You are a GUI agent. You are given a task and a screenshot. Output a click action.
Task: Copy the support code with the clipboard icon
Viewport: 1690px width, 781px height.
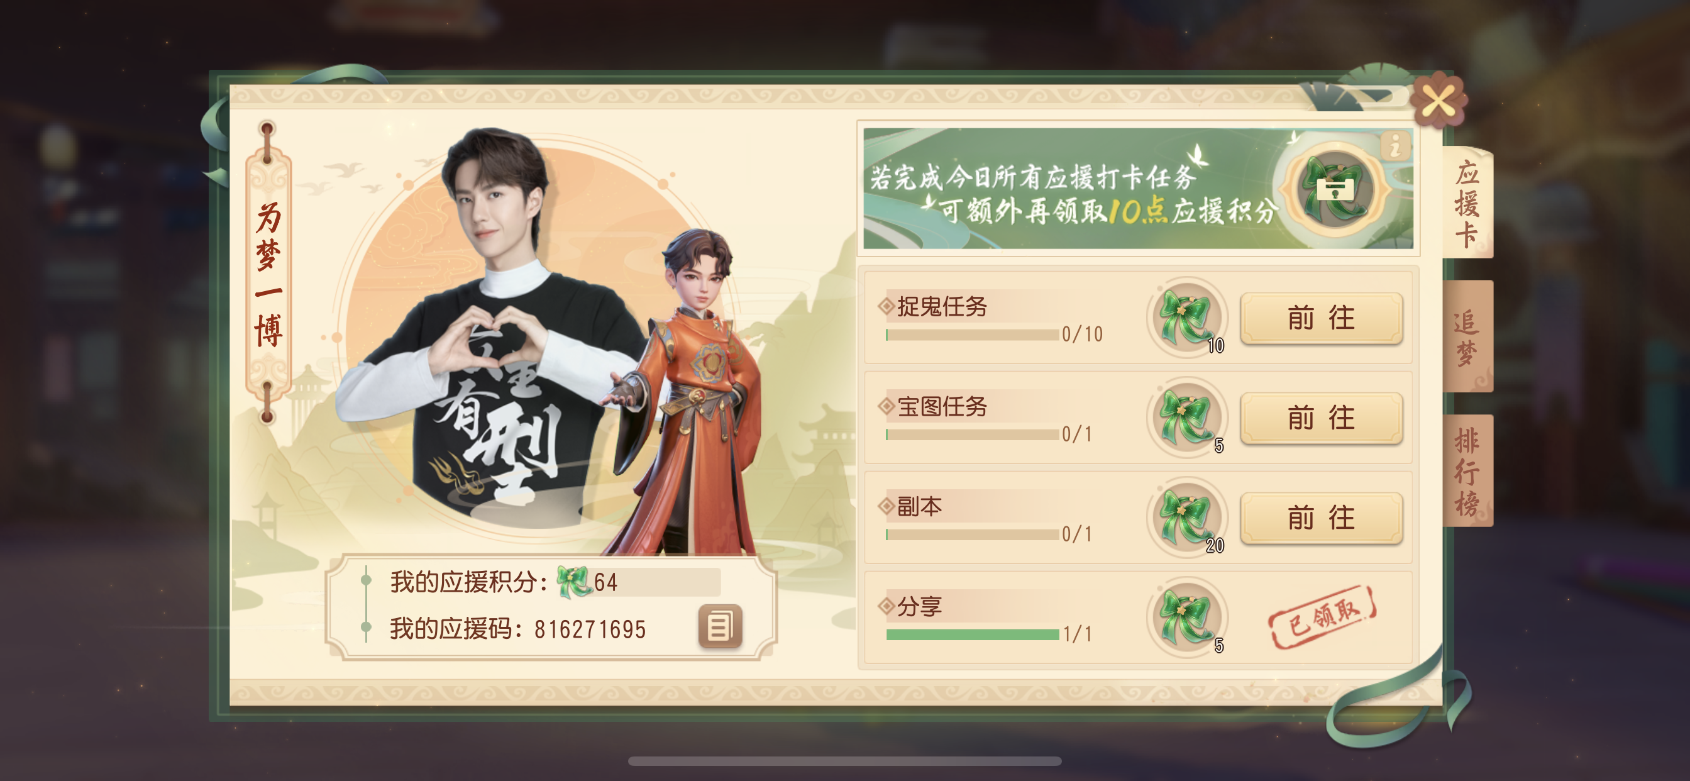pos(720,626)
